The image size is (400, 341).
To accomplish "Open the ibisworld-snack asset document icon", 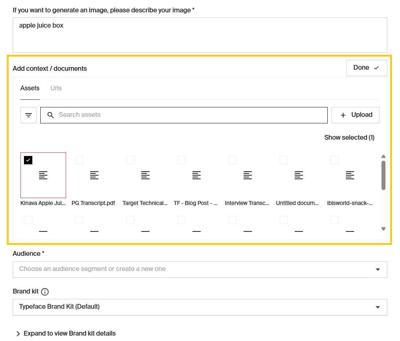I will (x=350, y=175).
